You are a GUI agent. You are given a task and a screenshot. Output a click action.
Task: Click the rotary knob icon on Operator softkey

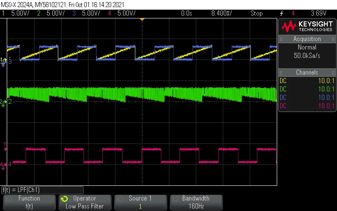click(x=64, y=199)
